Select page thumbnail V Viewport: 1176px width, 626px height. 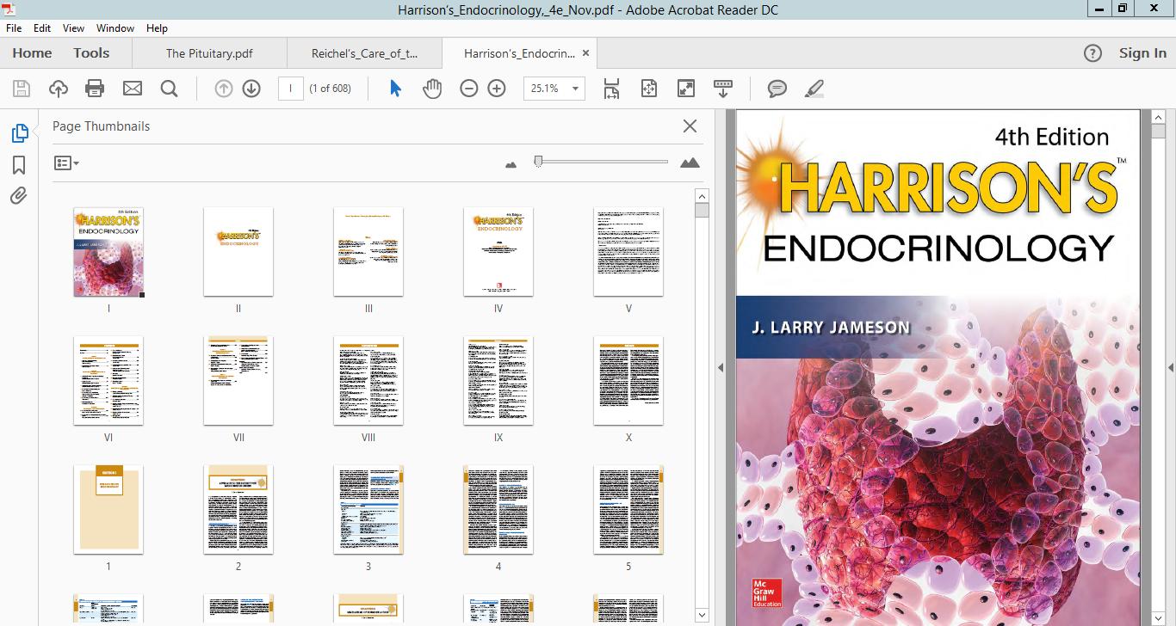[x=628, y=252]
